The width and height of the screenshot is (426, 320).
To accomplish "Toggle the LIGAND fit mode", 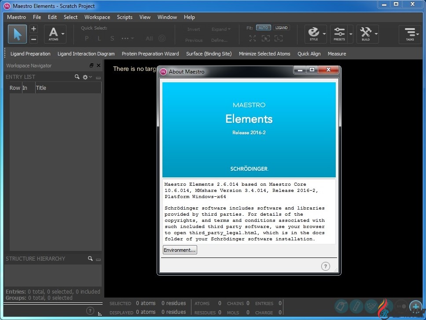I will tap(281, 28).
